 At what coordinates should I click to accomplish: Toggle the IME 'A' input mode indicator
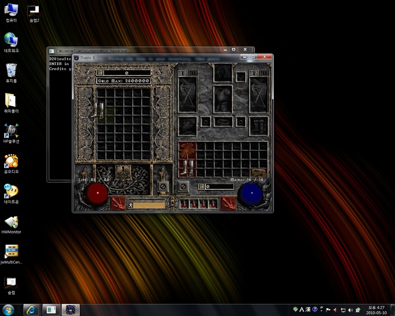tap(302, 310)
